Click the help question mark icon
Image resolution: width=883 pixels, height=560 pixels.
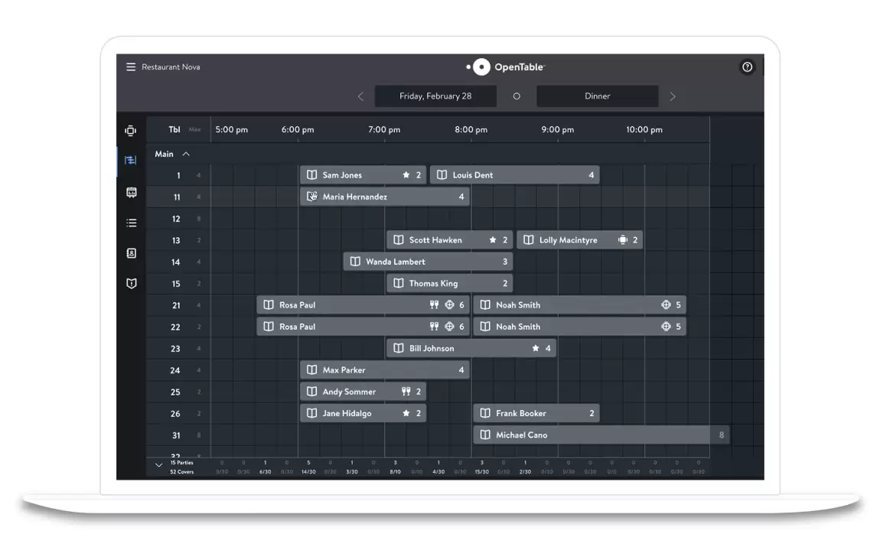point(748,67)
